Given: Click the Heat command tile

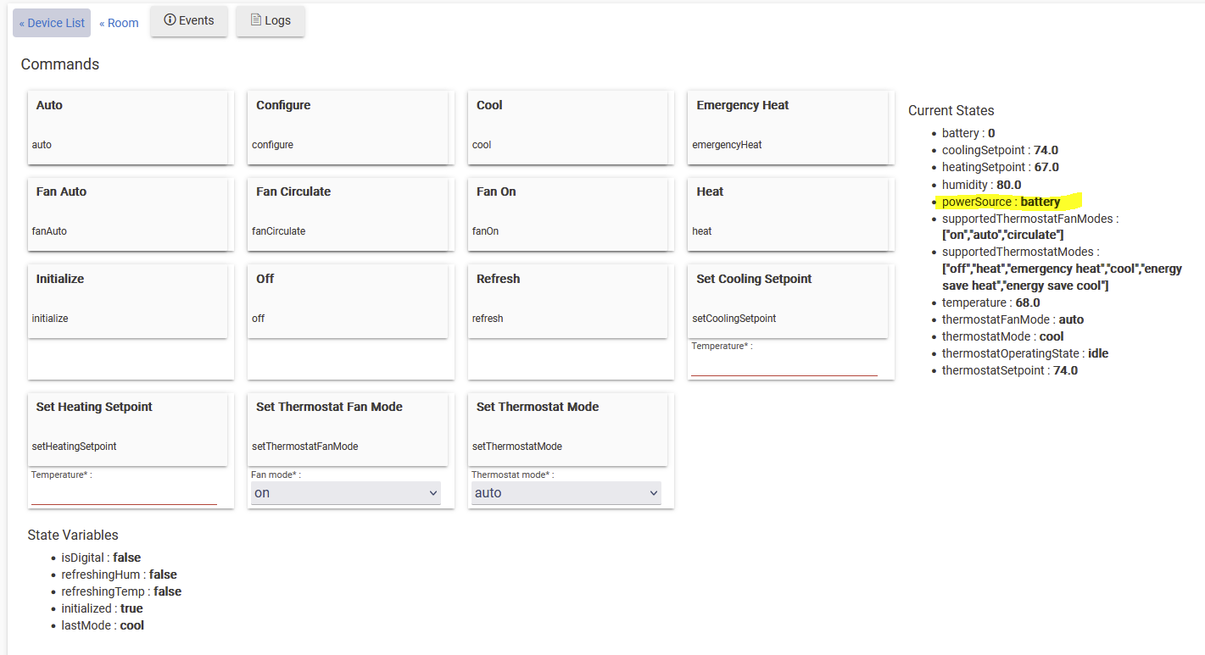Looking at the screenshot, I should click(x=788, y=213).
